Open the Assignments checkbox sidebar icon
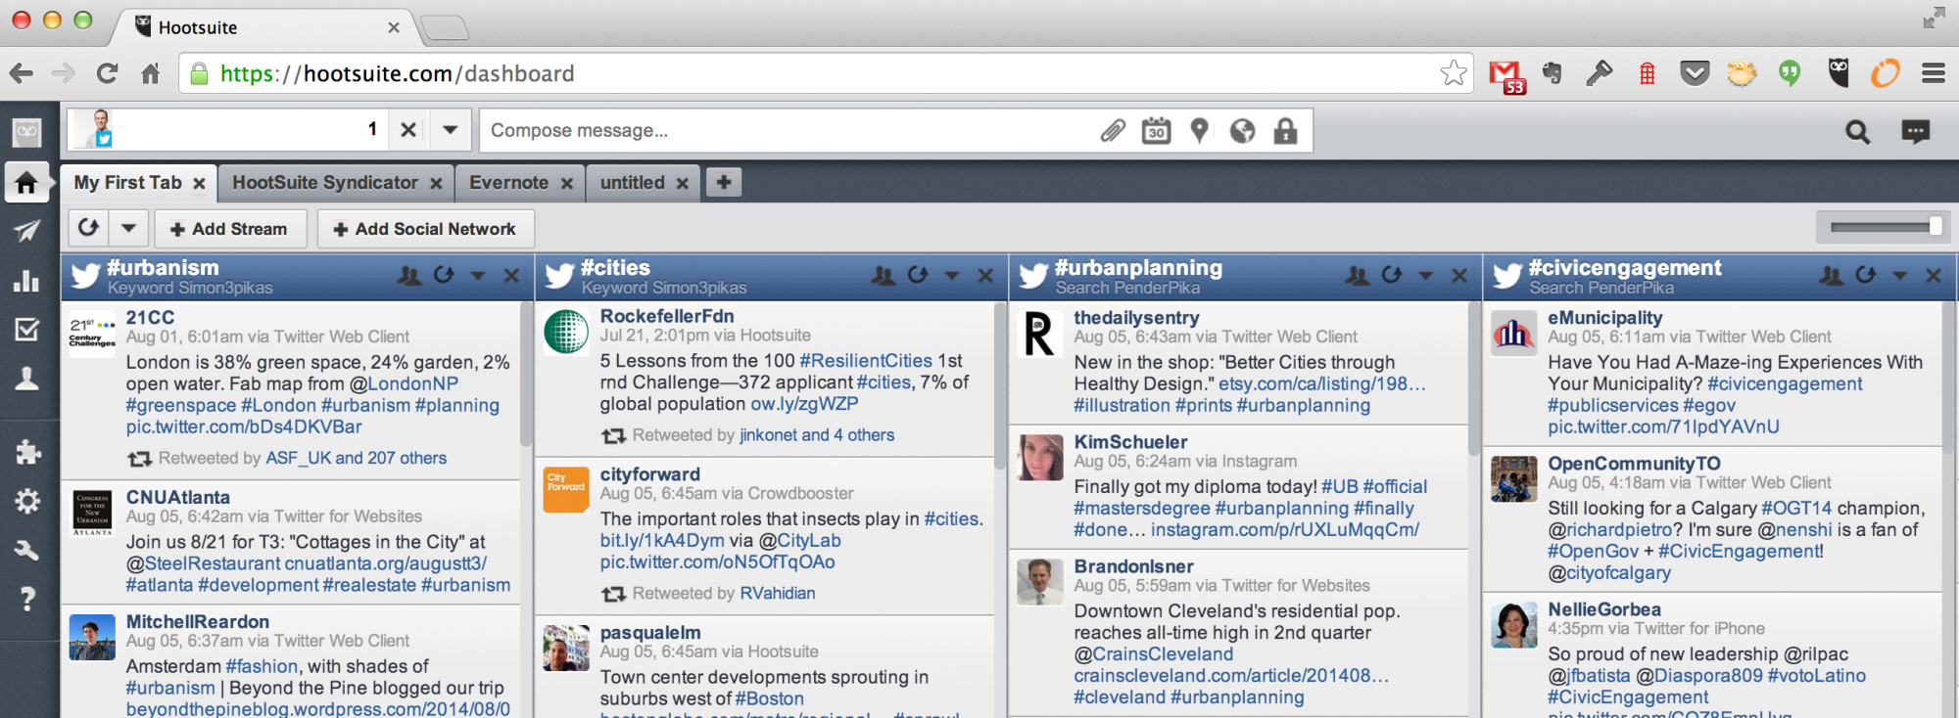 click(x=26, y=330)
